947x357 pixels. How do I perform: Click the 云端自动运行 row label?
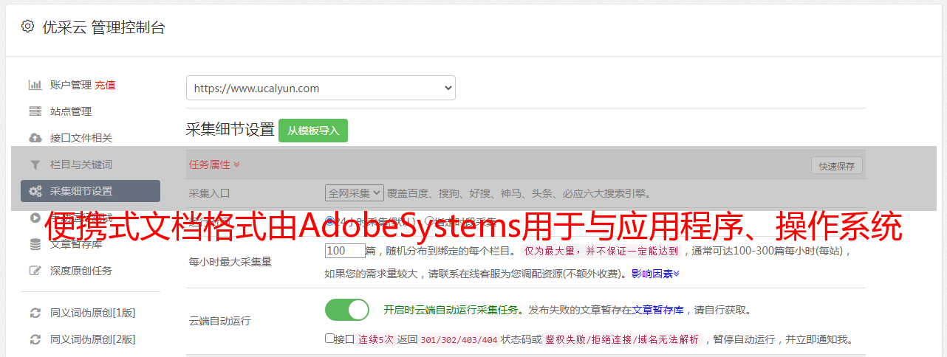[220, 321]
